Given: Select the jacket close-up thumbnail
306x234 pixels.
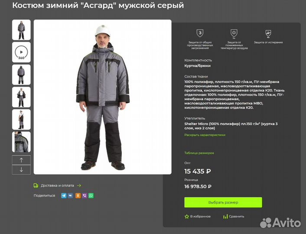Looking at the screenshot, I should 21,142.
